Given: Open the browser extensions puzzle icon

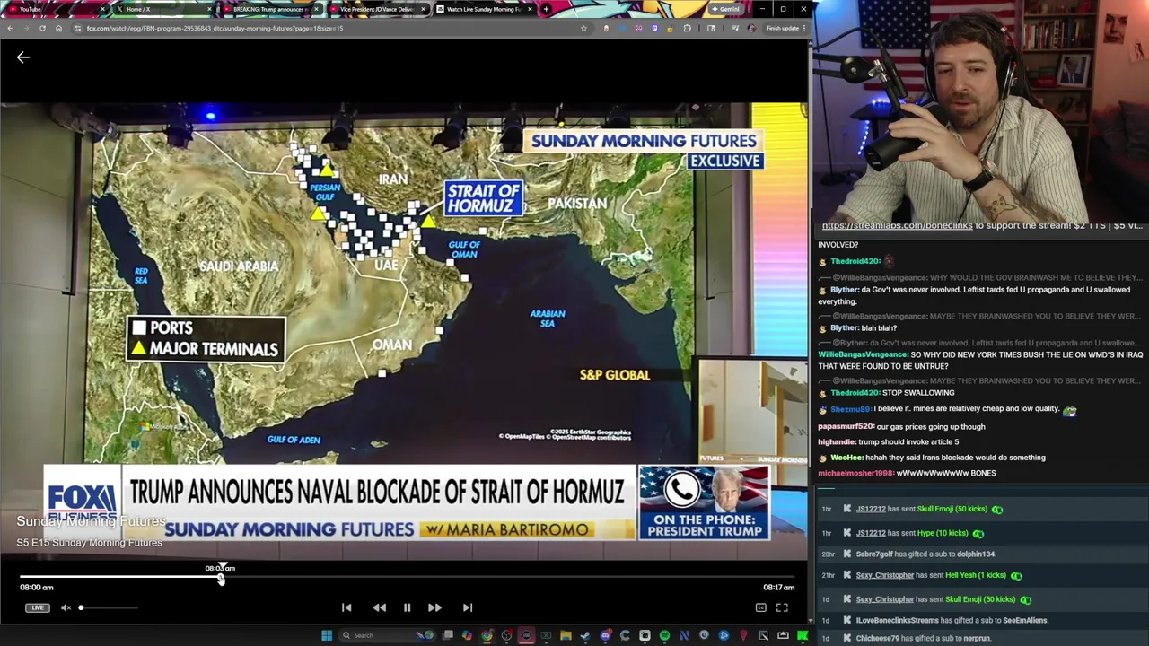Looking at the screenshot, I should 688,28.
